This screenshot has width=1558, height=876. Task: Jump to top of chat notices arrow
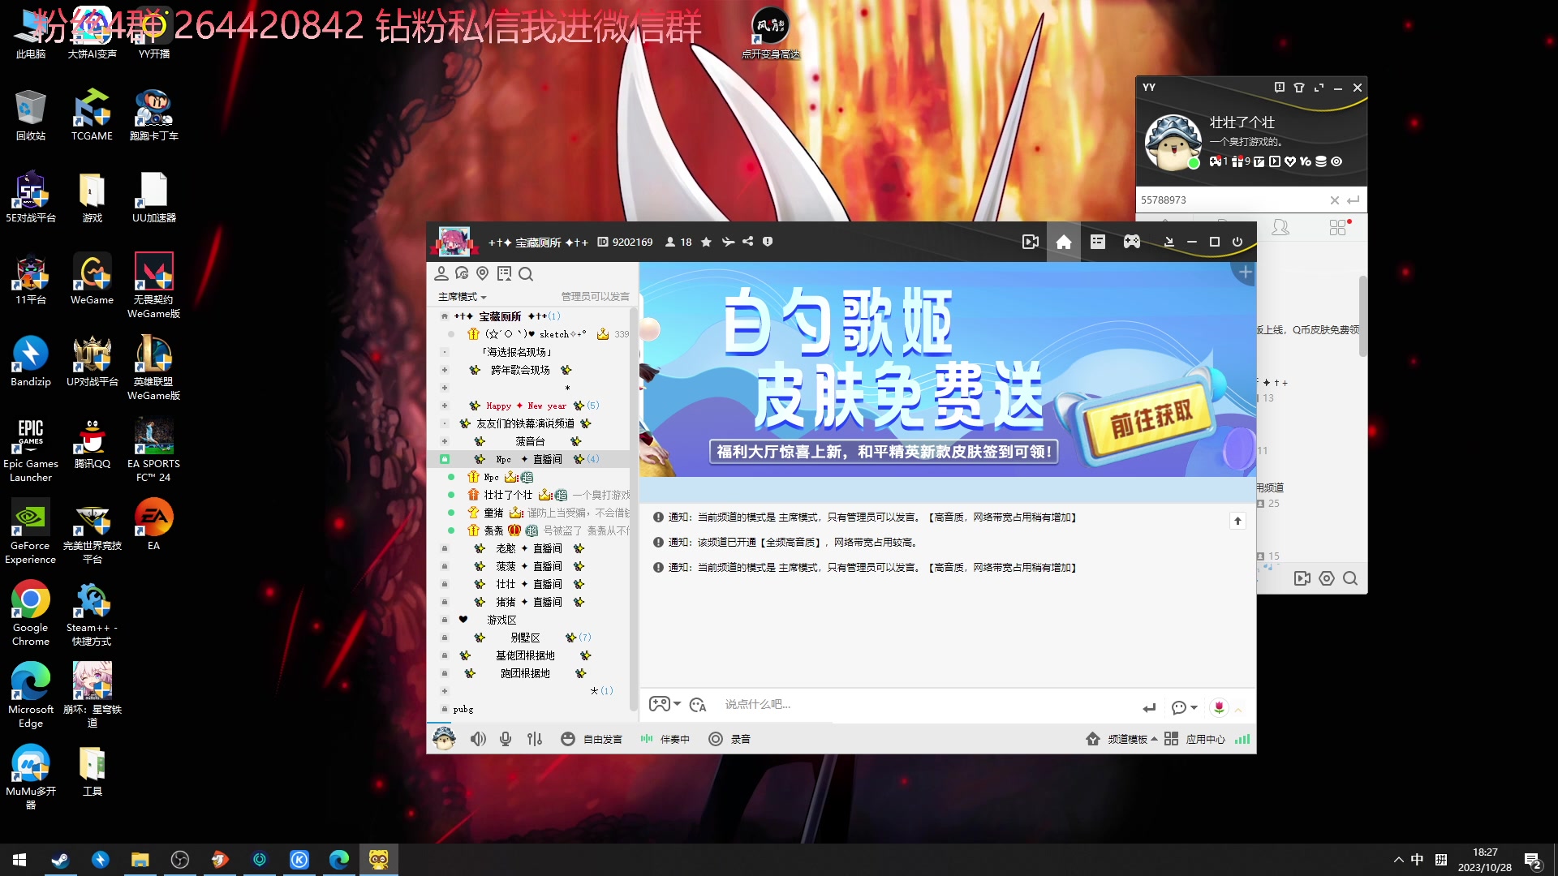pos(1237,521)
